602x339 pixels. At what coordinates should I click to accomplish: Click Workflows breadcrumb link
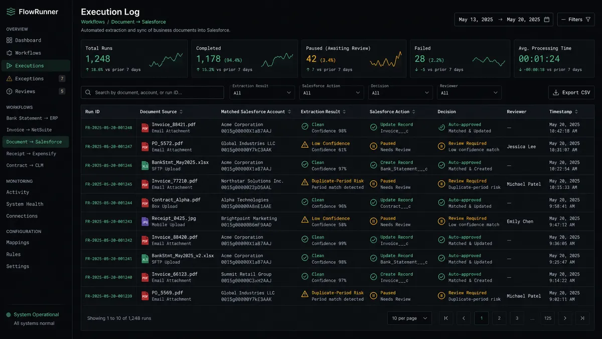(x=93, y=22)
